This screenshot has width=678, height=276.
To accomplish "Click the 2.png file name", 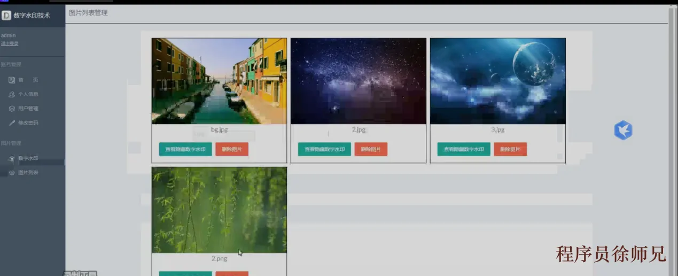I will pyautogui.click(x=219, y=258).
